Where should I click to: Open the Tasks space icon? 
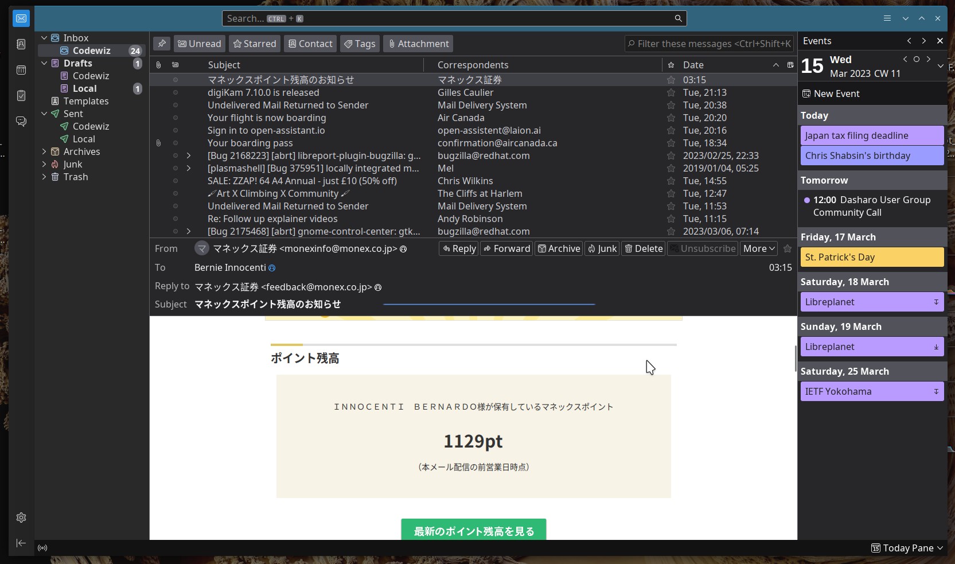pyautogui.click(x=21, y=95)
